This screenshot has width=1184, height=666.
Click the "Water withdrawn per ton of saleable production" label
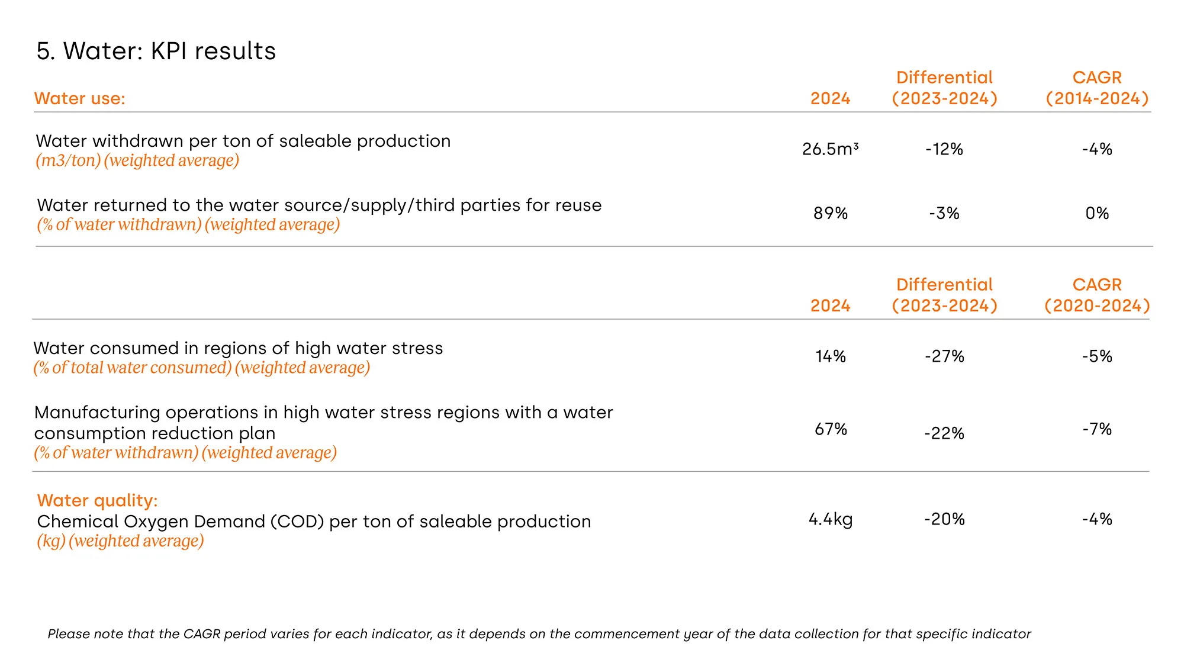[243, 141]
